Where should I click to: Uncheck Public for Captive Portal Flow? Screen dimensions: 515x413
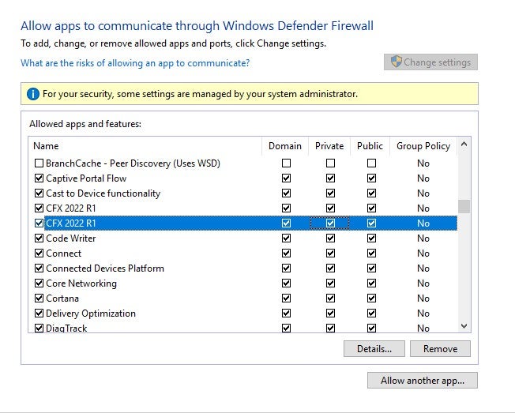pos(371,178)
